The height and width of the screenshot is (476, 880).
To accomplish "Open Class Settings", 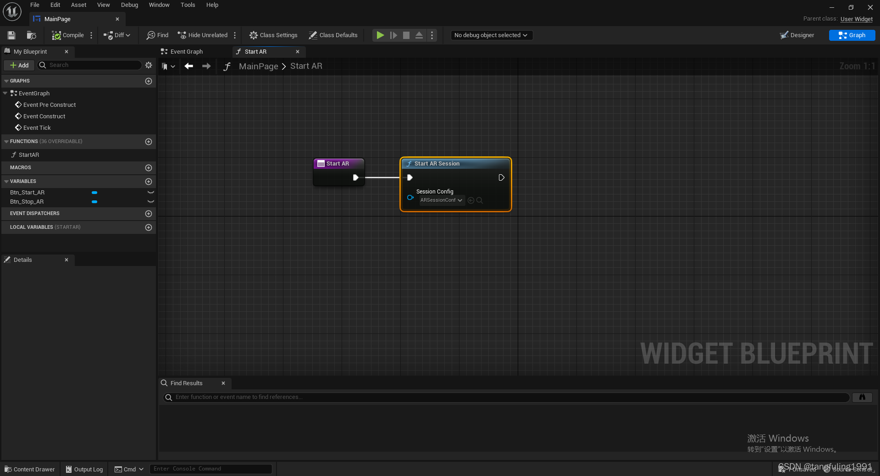I will [273, 35].
